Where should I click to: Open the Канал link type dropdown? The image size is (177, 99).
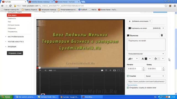coord(155,76)
